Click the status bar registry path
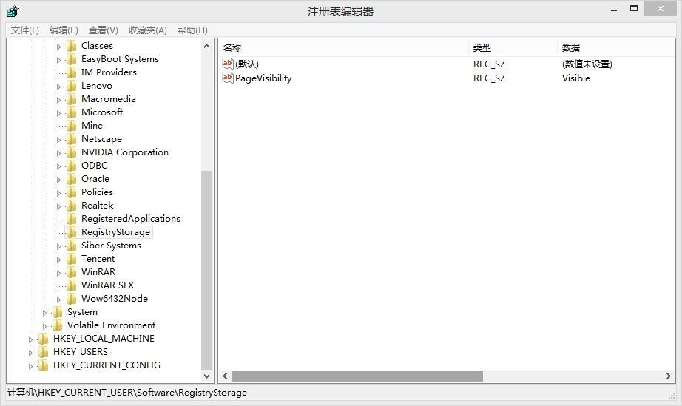The width and height of the screenshot is (682, 406). (x=127, y=393)
